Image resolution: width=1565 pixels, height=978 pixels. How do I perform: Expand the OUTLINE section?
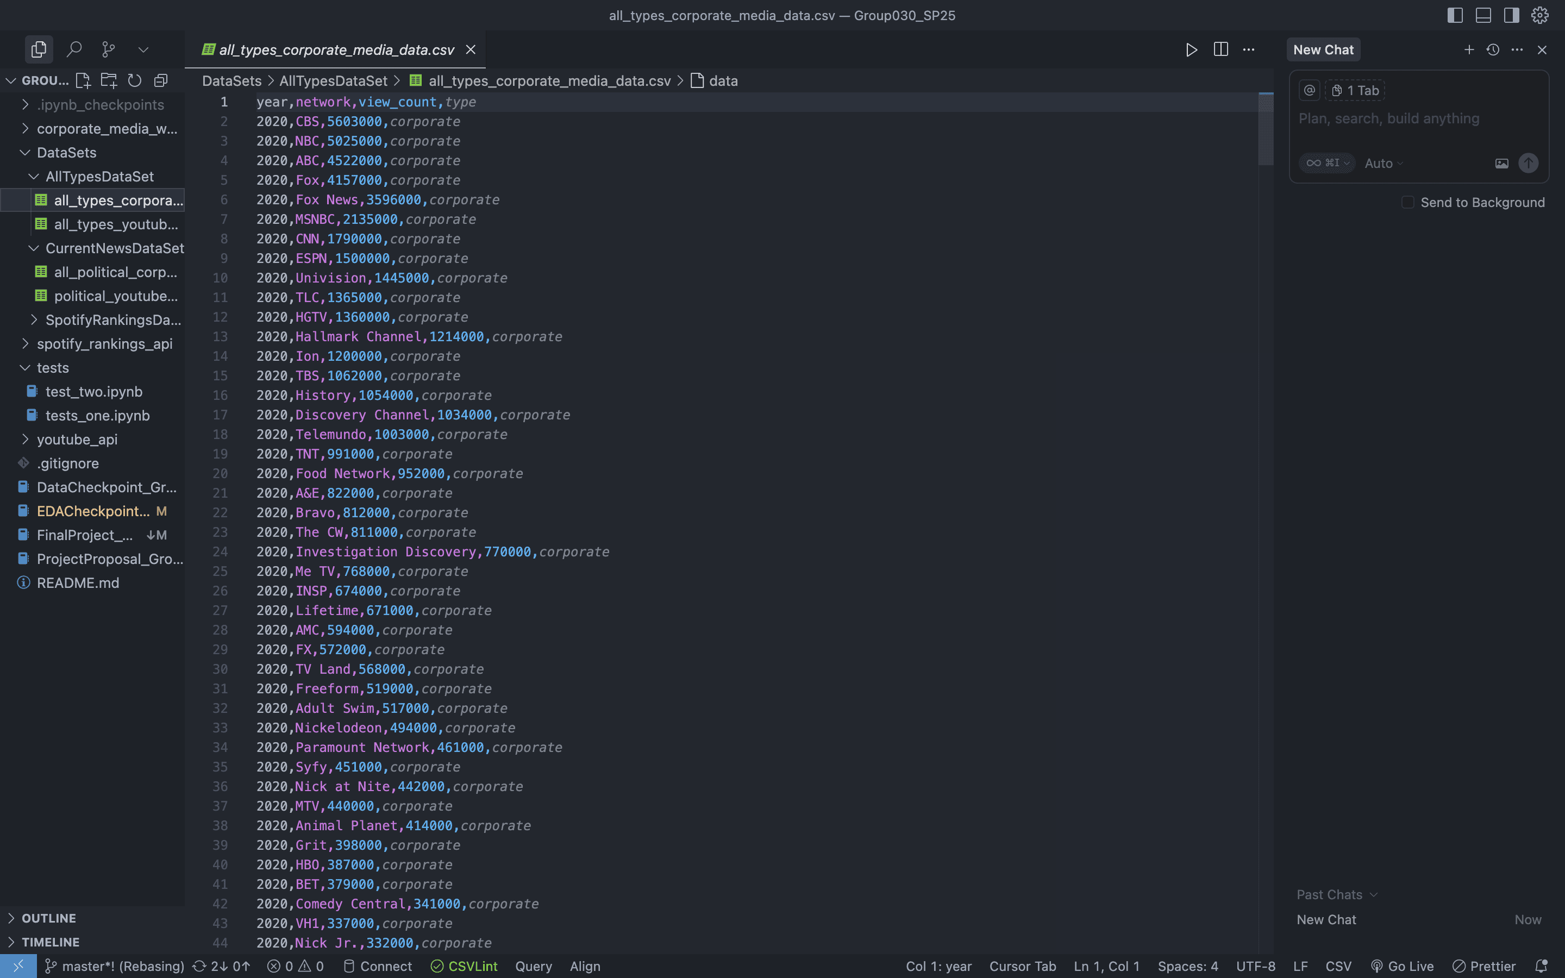(48, 918)
